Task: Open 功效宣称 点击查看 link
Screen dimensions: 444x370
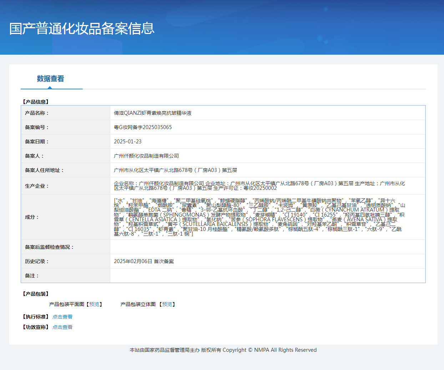Action: 62,327
